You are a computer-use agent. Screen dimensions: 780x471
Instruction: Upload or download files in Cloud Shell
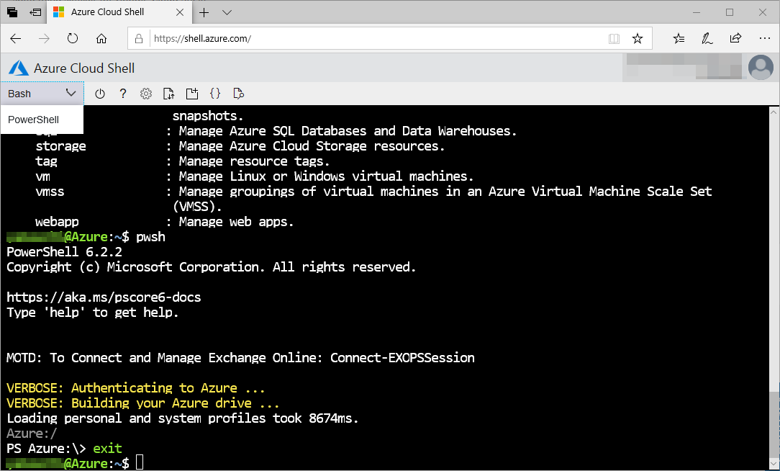pyautogui.click(x=169, y=93)
